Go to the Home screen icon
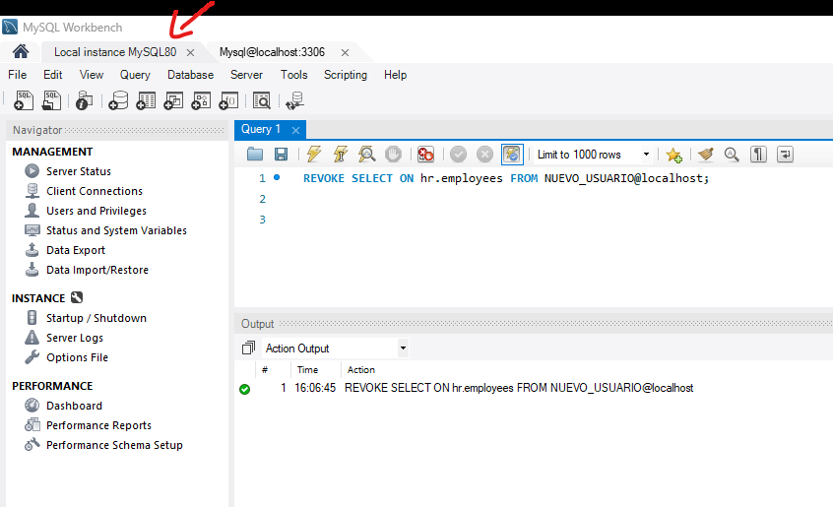This screenshot has width=833, height=507. click(x=21, y=51)
